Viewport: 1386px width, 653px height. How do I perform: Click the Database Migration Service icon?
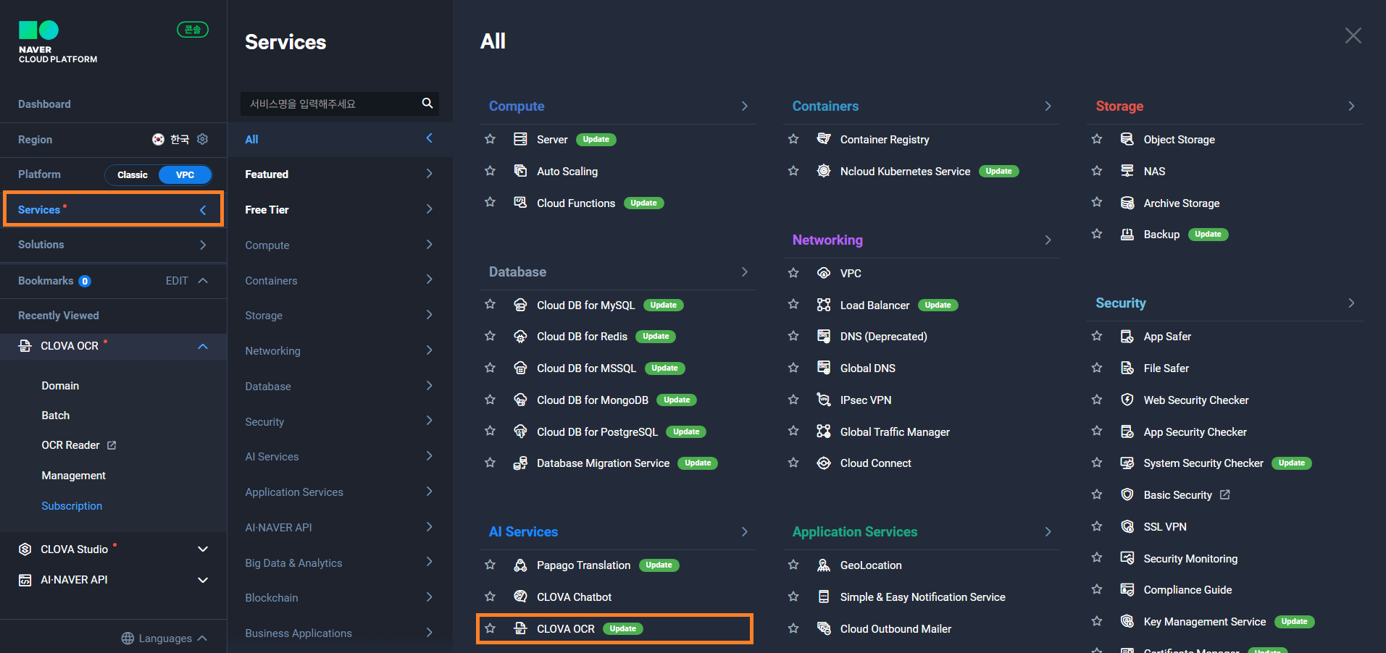[x=520, y=463]
